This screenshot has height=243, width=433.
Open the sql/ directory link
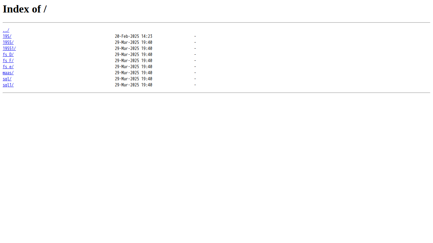(x=7, y=79)
